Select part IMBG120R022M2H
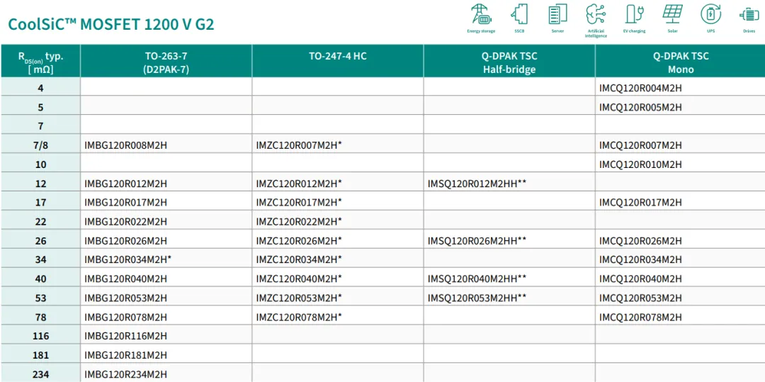Viewport: 765px width, 382px height. tap(126, 222)
